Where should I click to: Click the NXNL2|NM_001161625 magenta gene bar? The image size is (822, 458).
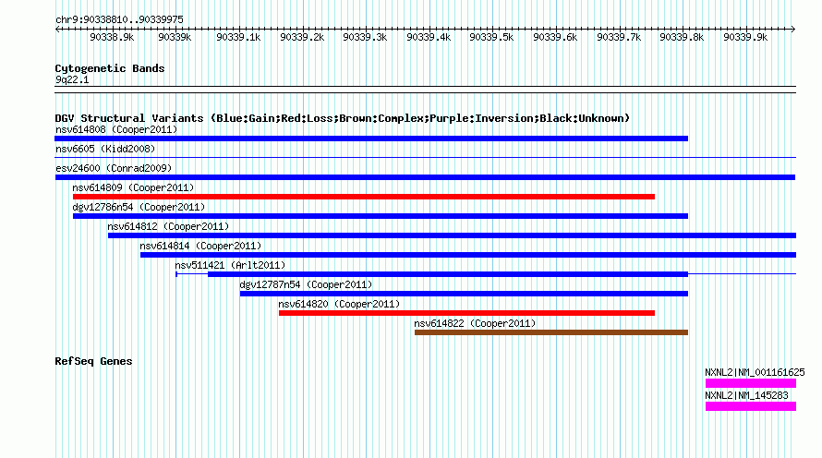click(x=751, y=383)
